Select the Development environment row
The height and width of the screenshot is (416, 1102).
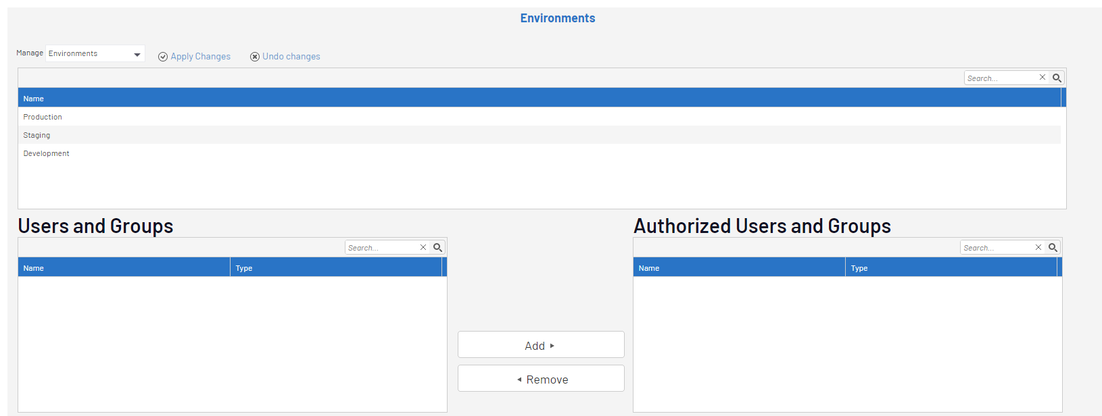pos(46,153)
